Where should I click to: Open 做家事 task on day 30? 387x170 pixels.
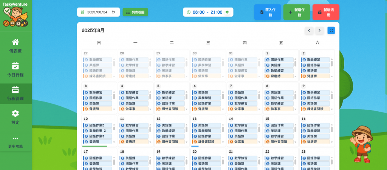pos(207,76)
